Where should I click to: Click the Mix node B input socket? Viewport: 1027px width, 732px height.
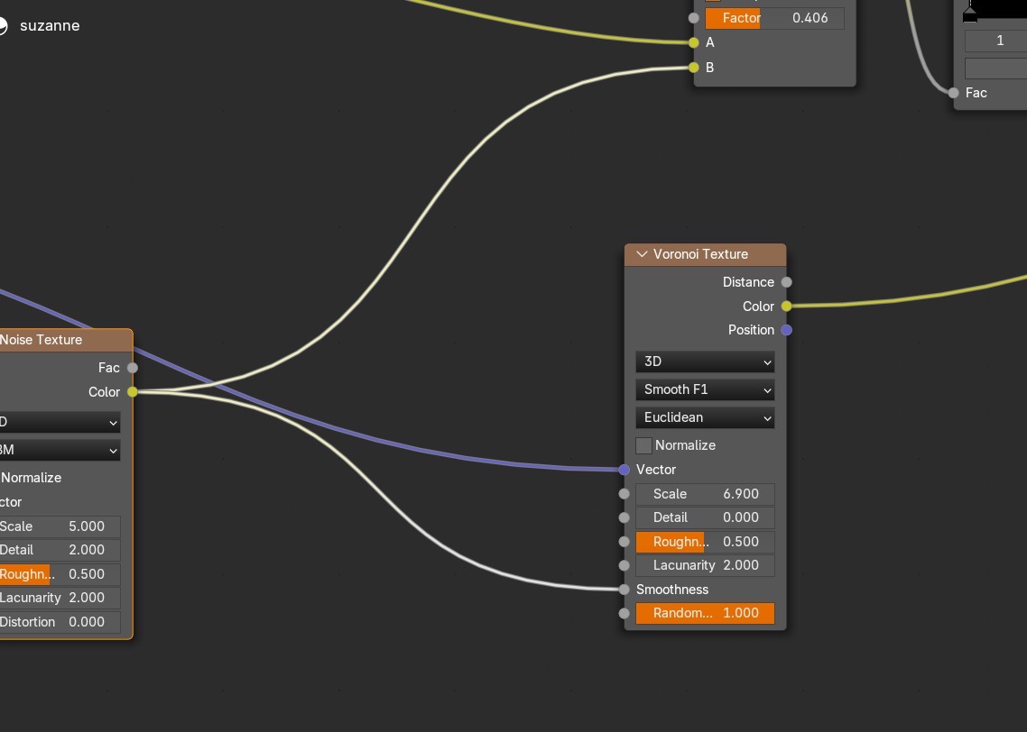pos(694,67)
